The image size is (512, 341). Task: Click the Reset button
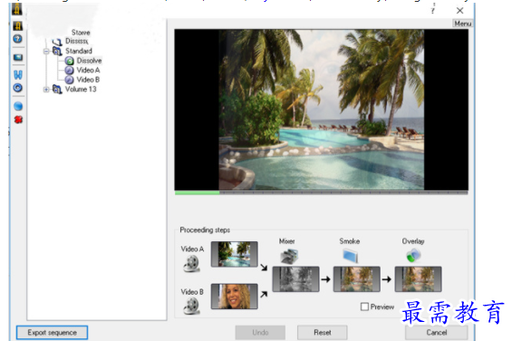point(323,333)
